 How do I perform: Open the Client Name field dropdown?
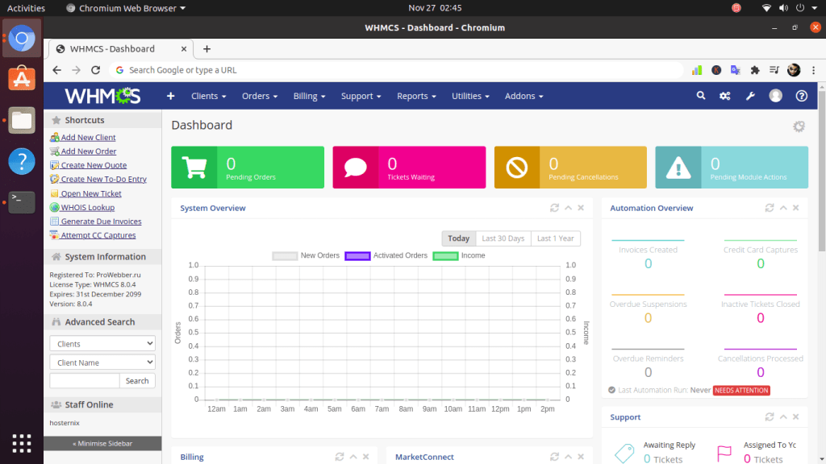(102, 362)
